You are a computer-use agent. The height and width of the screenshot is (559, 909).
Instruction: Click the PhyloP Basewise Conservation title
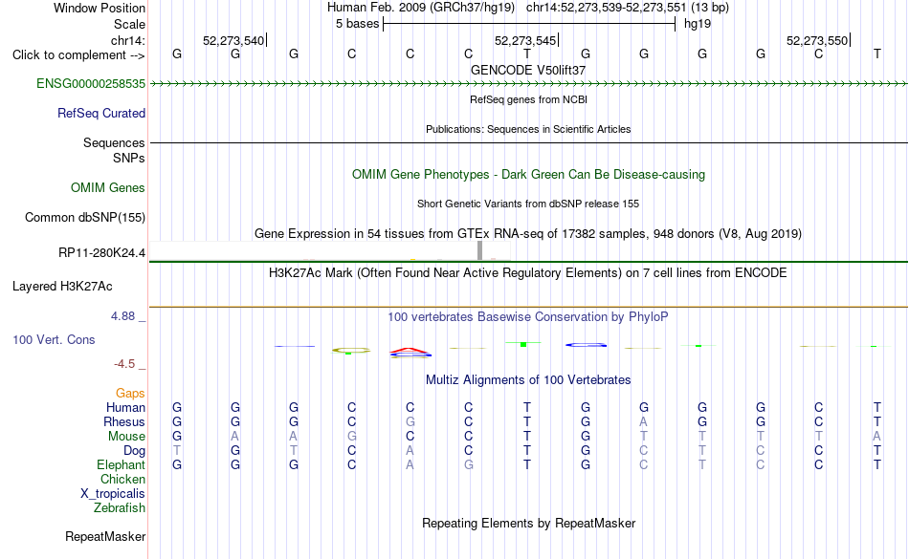(528, 317)
